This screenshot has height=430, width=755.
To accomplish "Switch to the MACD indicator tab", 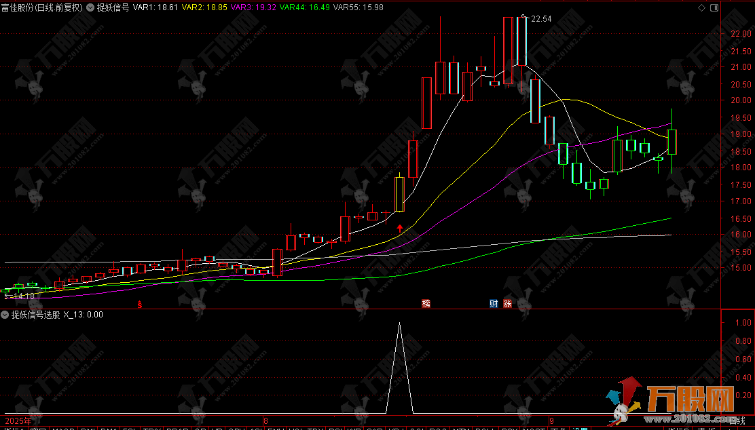I will tap(64, 427).
